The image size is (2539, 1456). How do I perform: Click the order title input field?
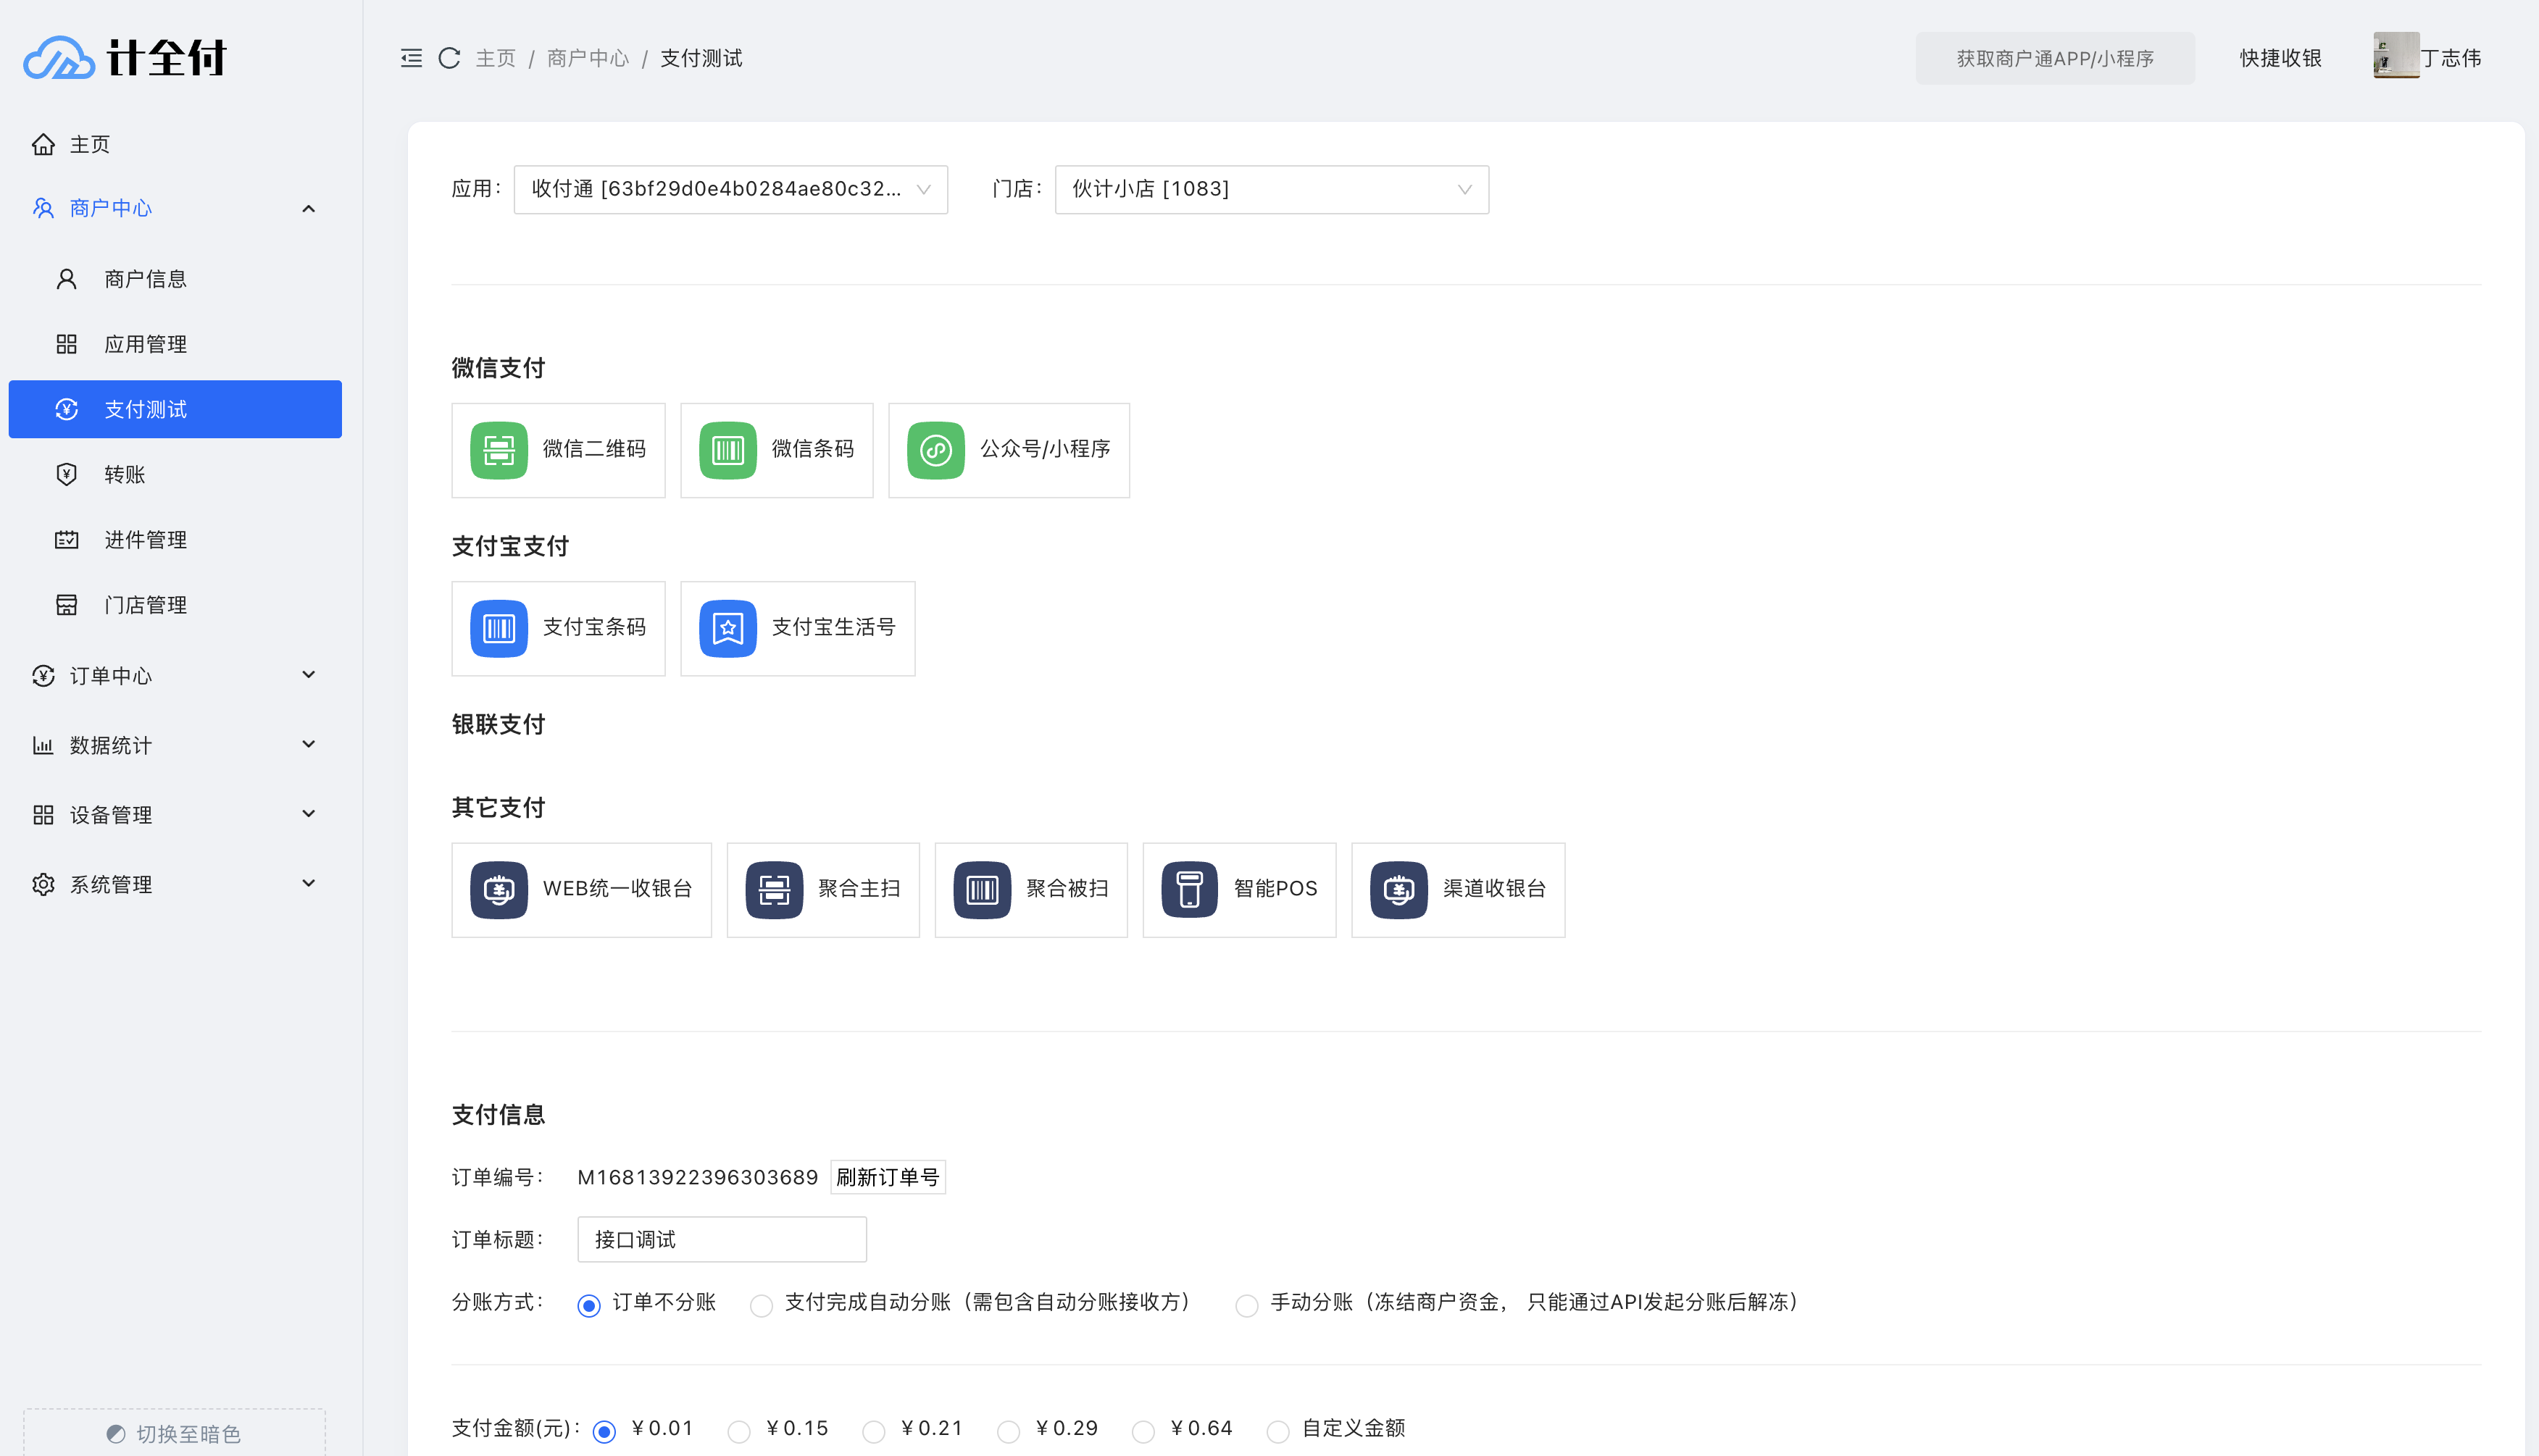click(721, 1240)
